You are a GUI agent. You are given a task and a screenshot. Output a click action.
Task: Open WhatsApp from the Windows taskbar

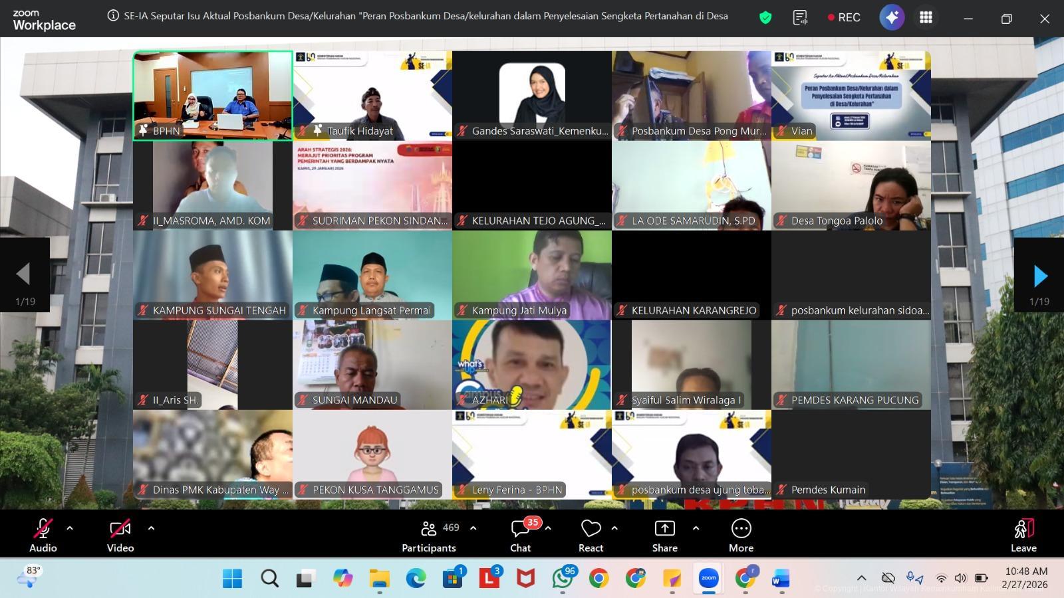(563, 579)
